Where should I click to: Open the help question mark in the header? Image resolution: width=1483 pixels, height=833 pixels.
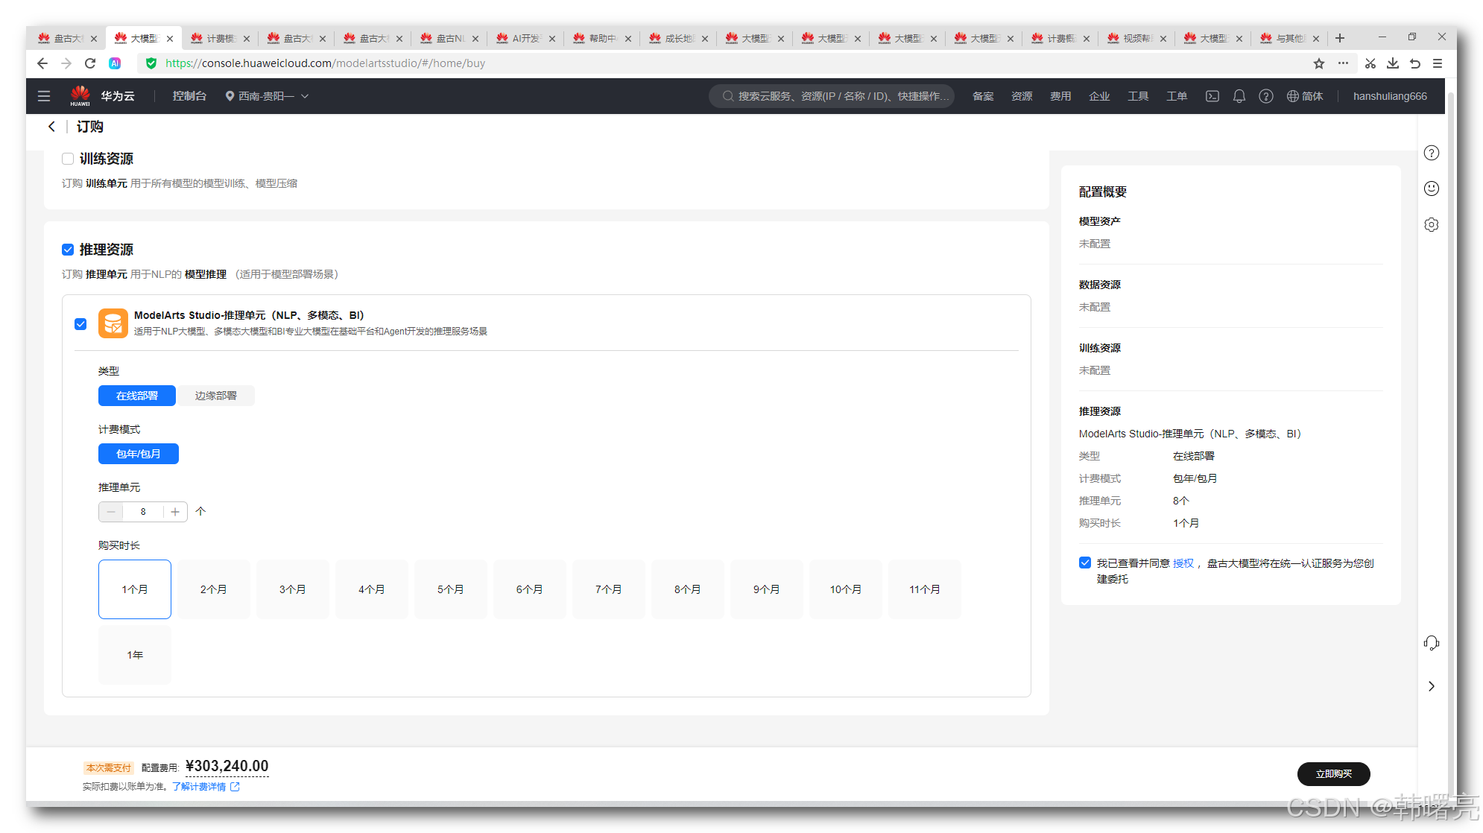click(x=1265, y=96)
